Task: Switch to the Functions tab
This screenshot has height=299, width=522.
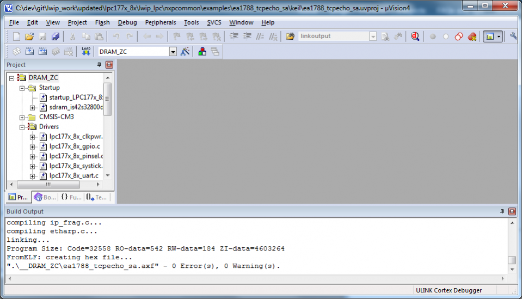Action: click(x=71, y=197)
